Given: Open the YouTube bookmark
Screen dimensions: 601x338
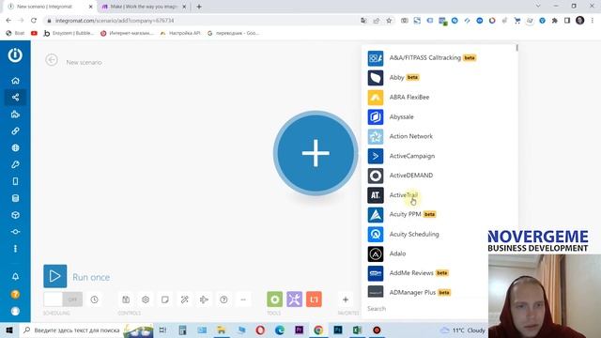Looking at the screenshot, I should (34, 34).
